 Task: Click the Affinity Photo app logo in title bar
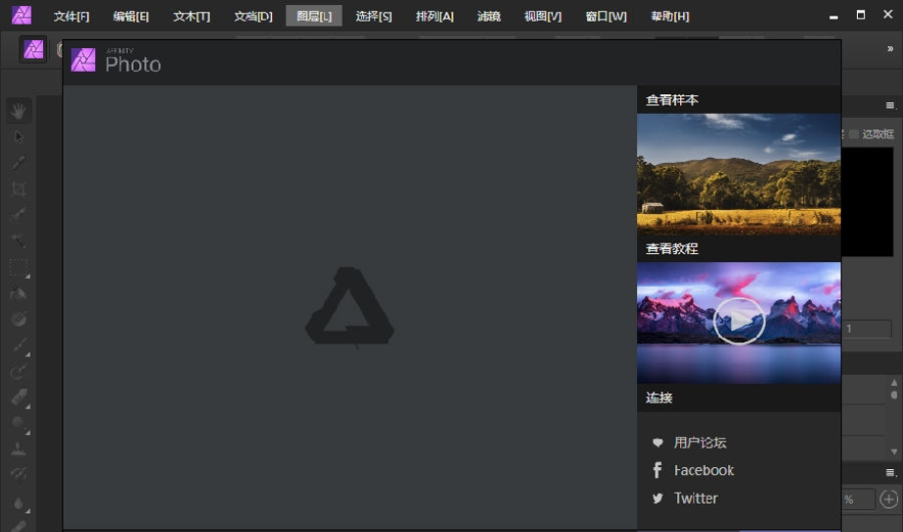tap(22, 15)
